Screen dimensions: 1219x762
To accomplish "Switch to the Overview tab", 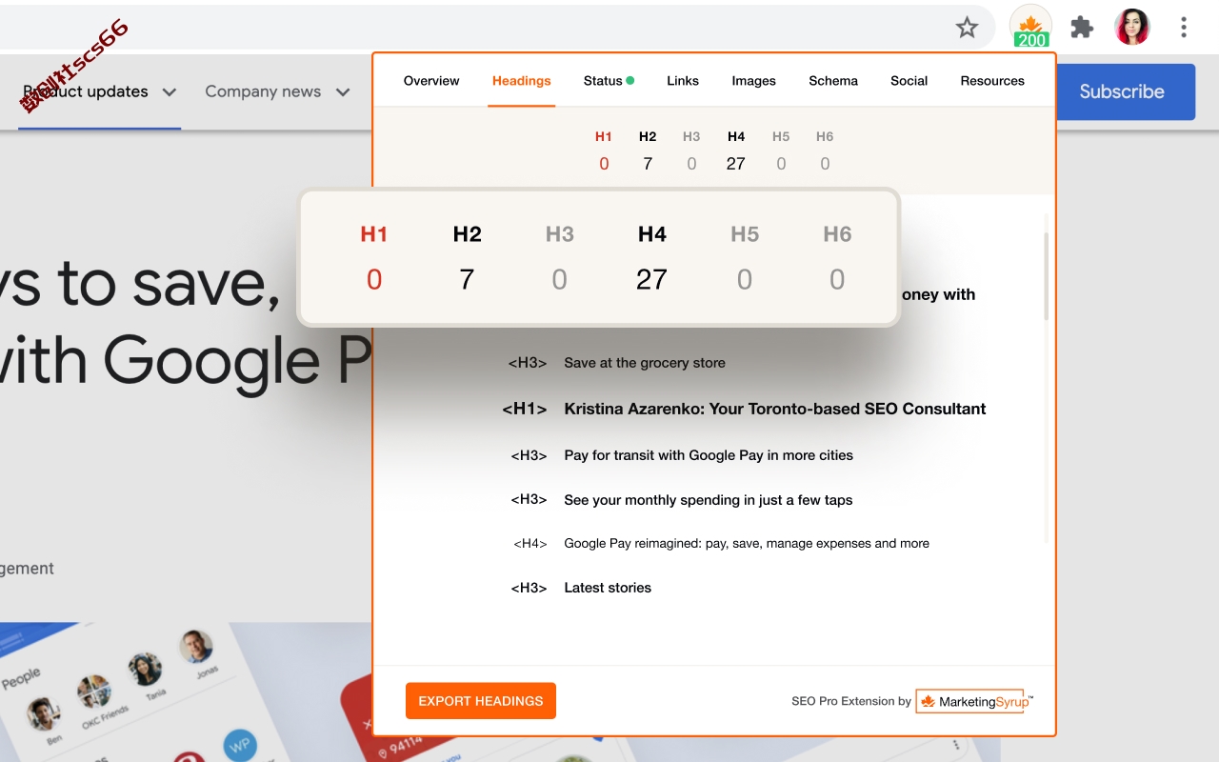I will (x=431, y=81).
